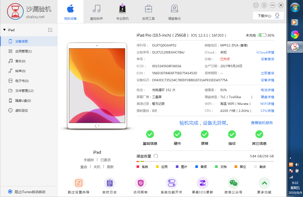Collapse the iPad device tree

[4, 30]
